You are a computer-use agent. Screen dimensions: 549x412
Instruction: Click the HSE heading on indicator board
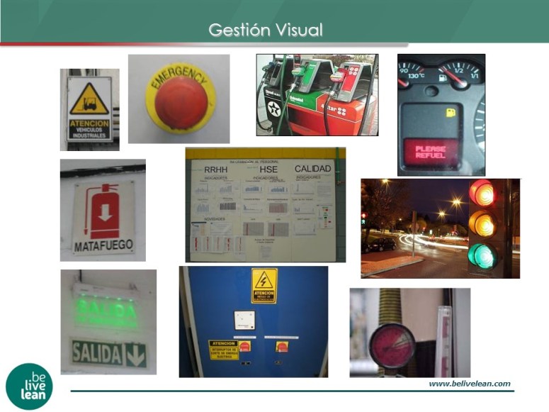268,169
